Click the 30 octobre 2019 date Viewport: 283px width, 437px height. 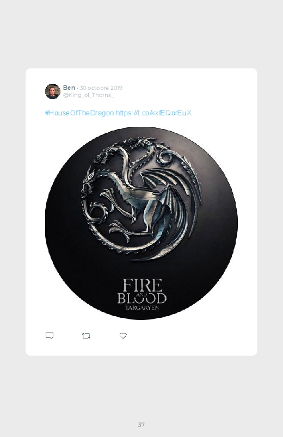pyautogui.click(x=101, y=88)
